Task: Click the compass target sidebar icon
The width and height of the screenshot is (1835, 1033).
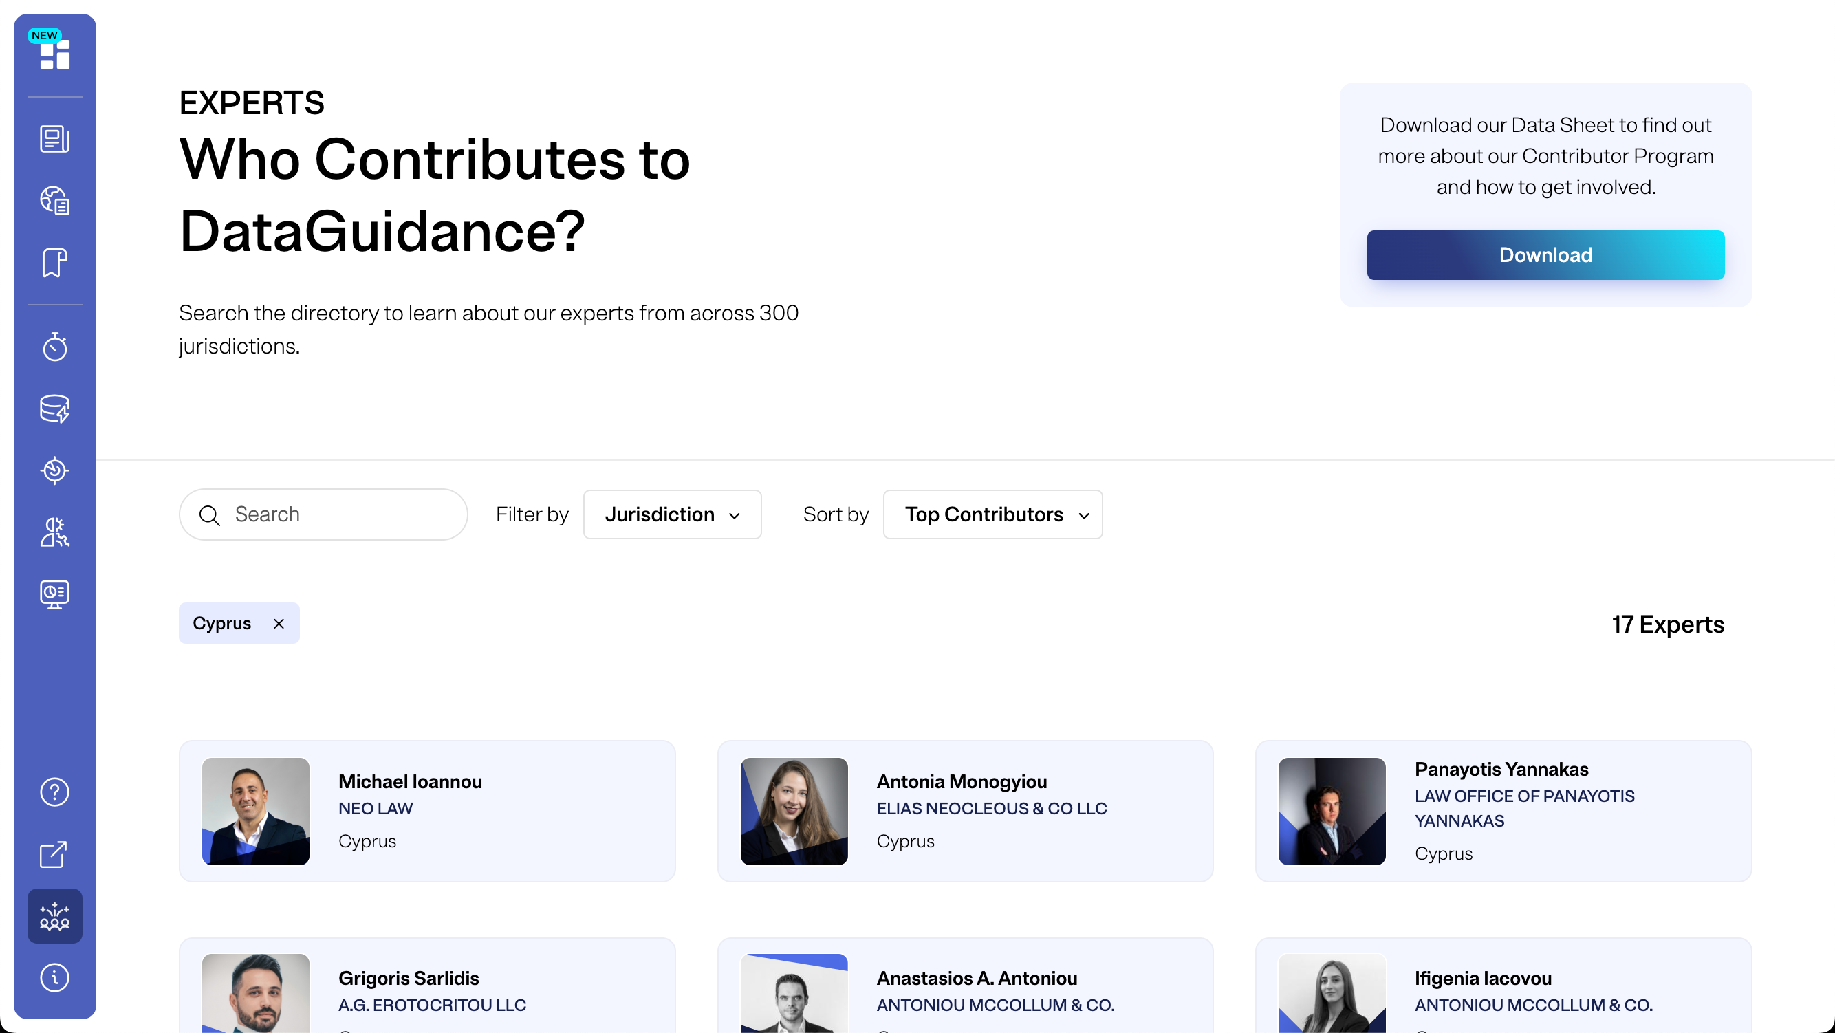Action: pos(55,470)
